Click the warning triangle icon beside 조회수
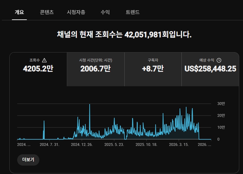 tap(44, 60)
